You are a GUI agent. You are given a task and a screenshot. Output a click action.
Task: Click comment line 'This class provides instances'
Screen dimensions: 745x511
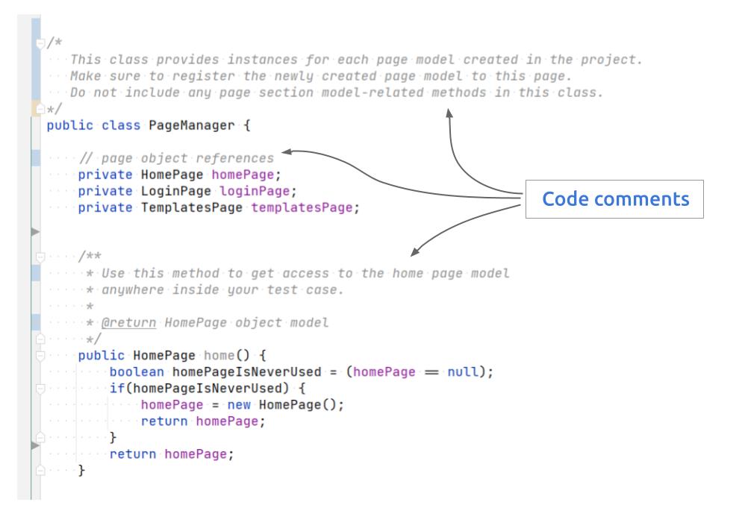[356, 60]
